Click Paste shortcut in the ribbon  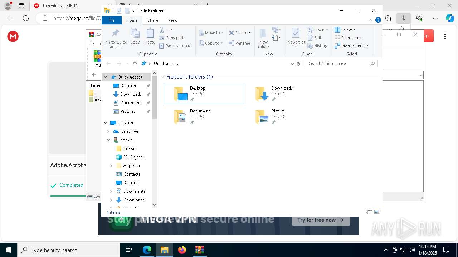175,46
